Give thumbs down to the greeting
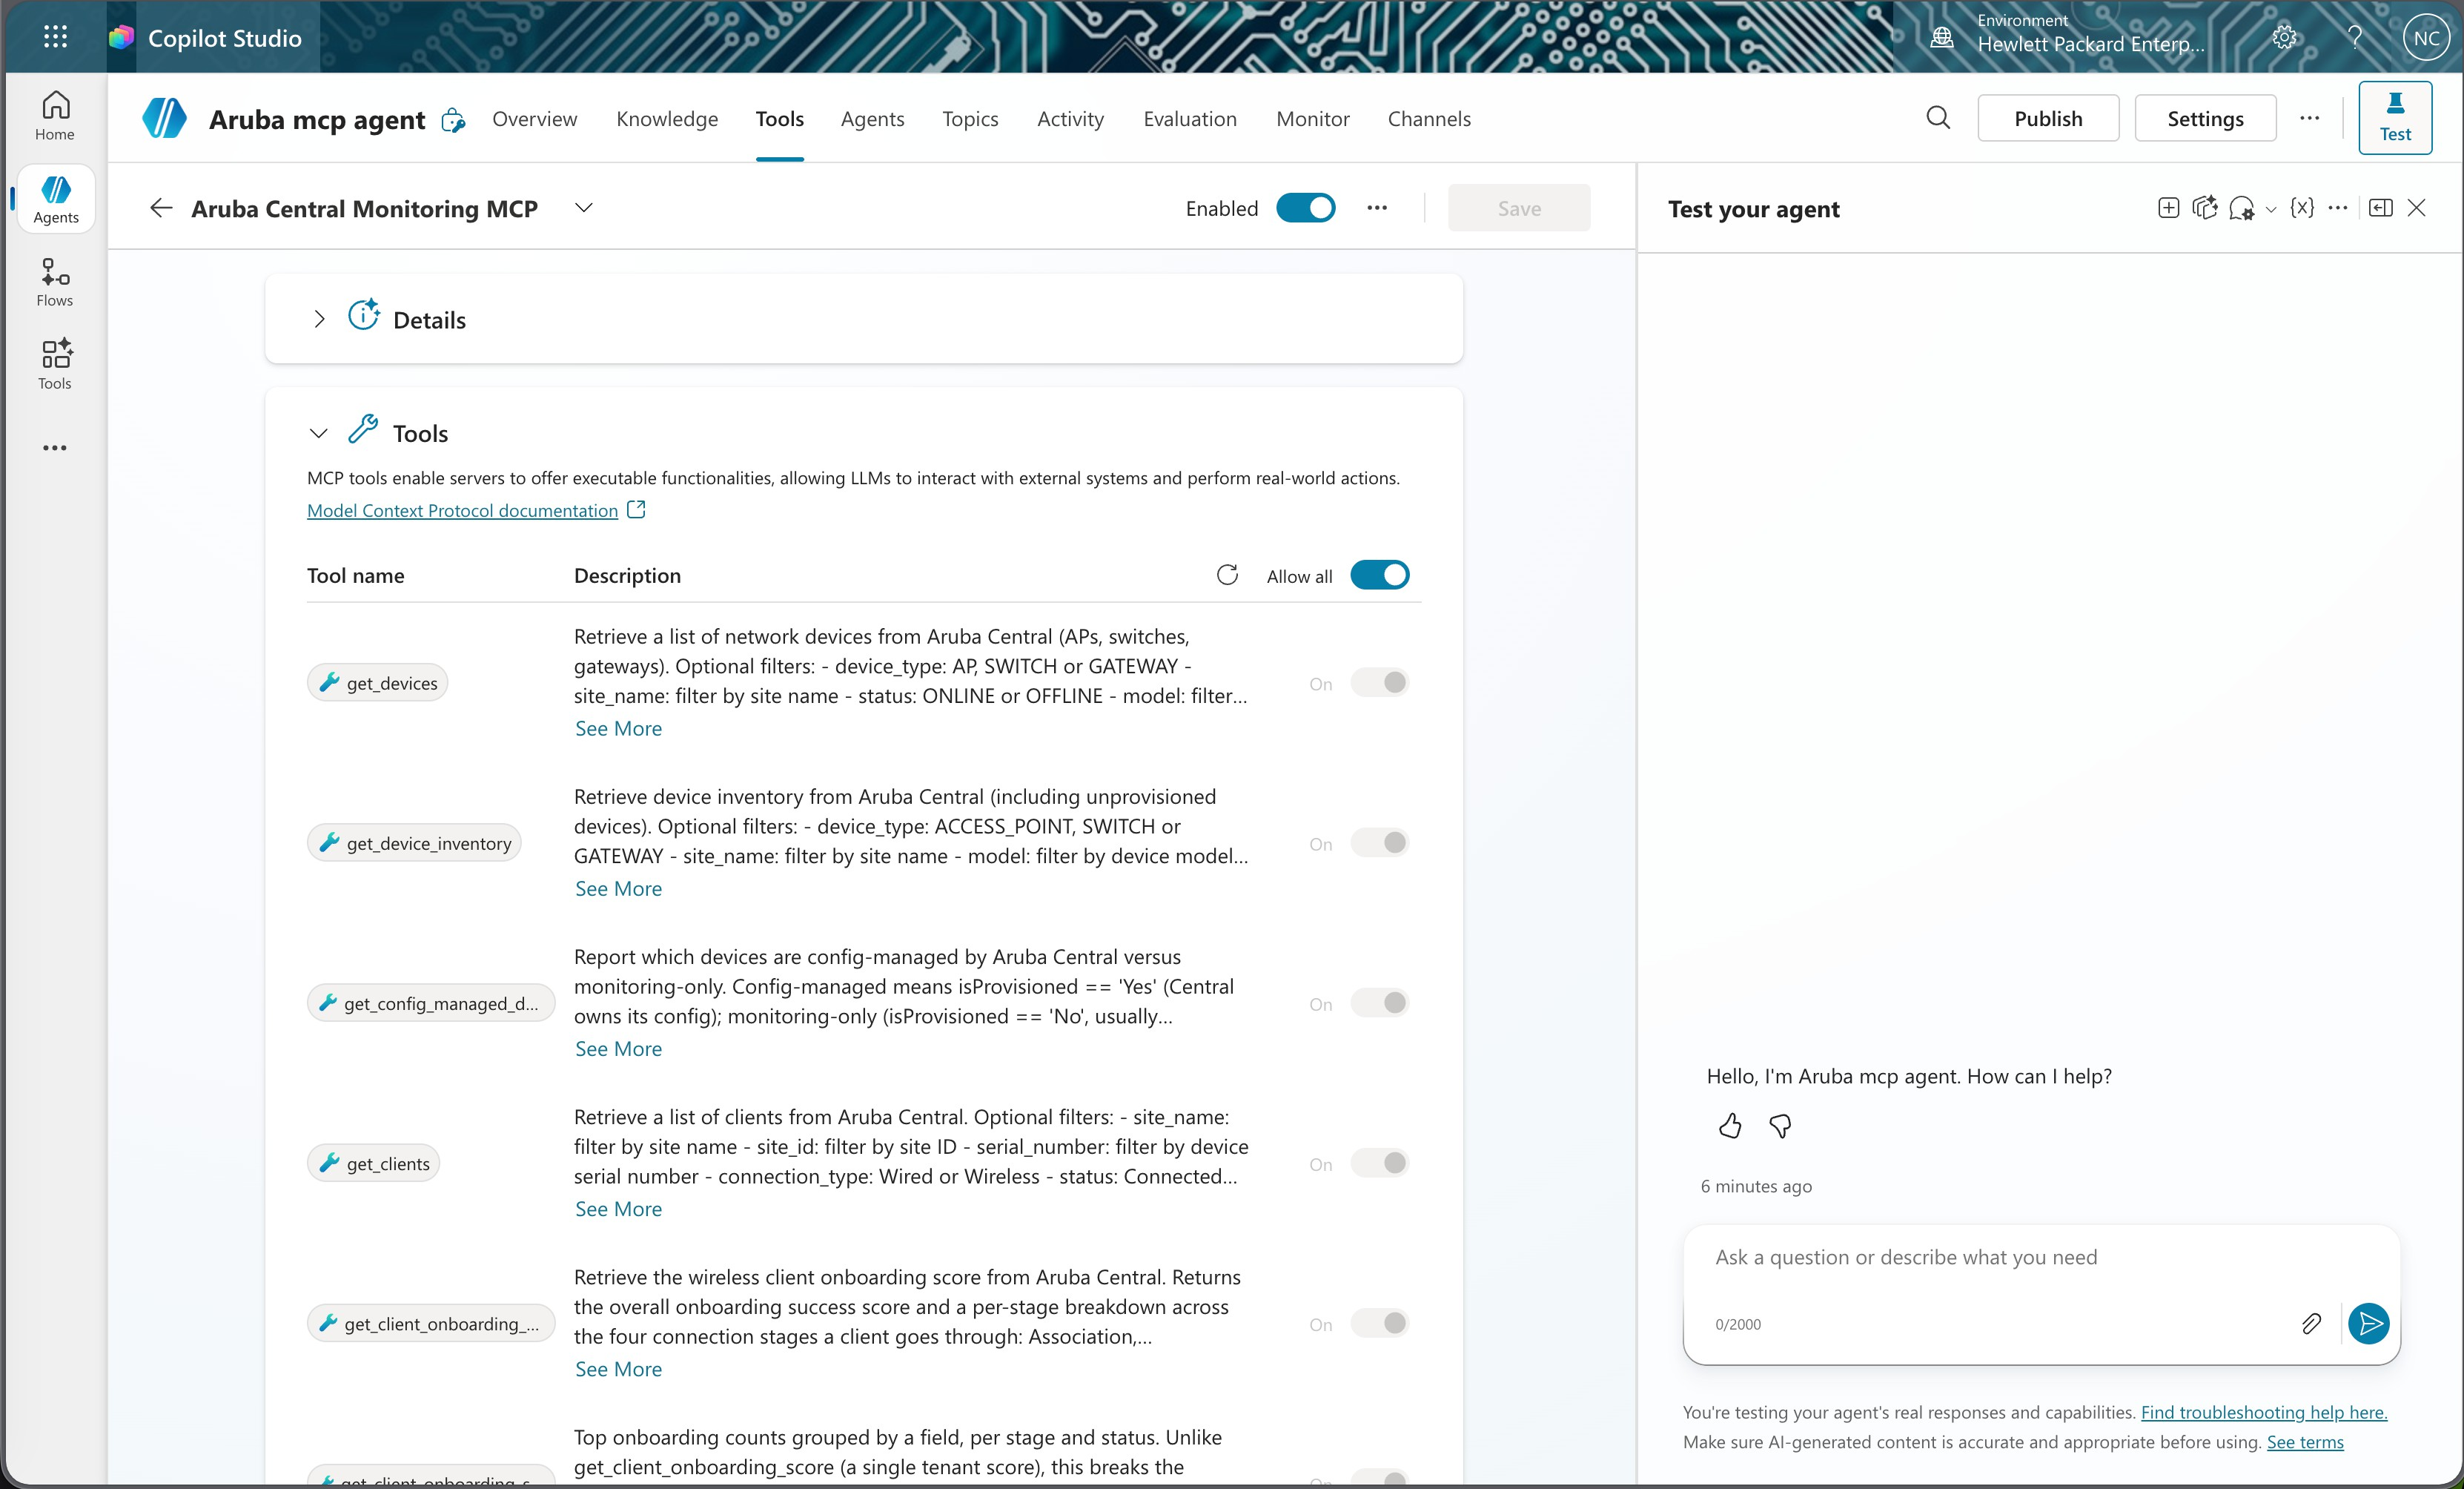 pos(1780,1126)
